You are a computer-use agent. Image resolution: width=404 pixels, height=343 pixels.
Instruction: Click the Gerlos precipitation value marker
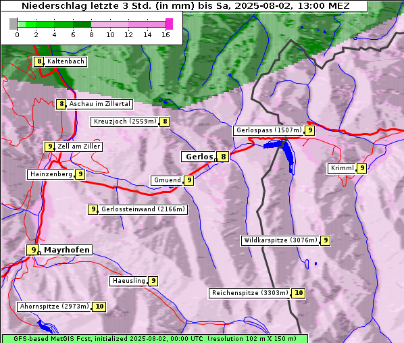[223, 157]
